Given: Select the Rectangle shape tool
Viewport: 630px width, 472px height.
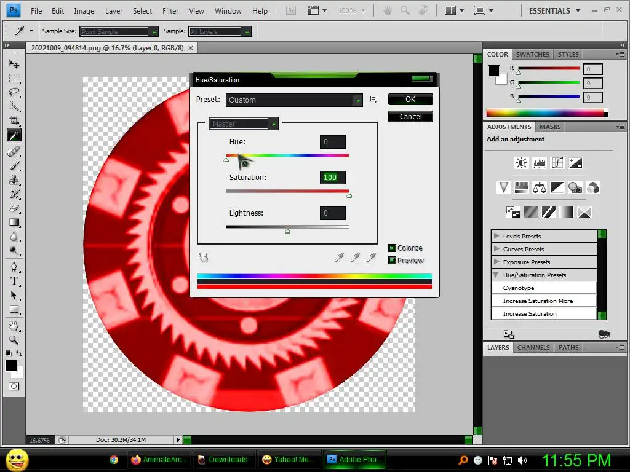Looking at the screenshot, I should tap(14, 310).
